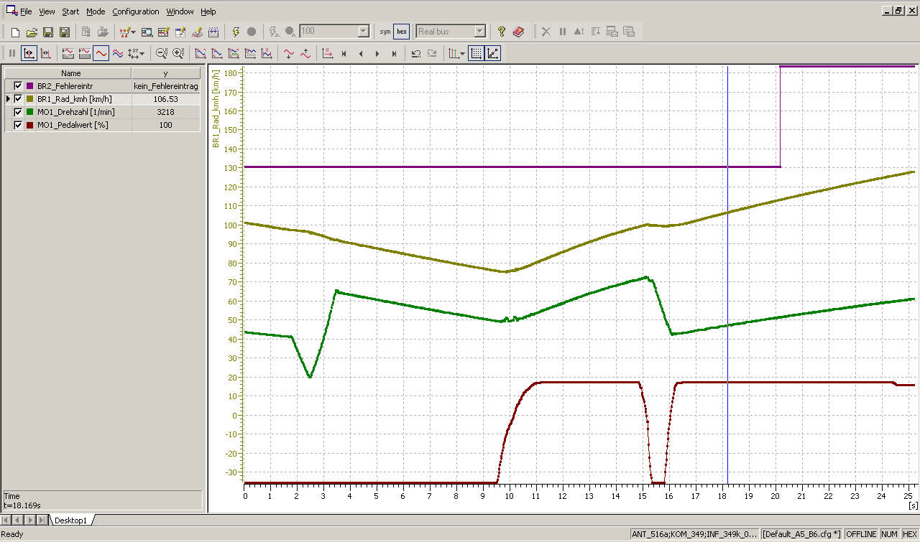The width and height of the screenshot is (920, 542).
Task: Click the value 106.53 in the legend
Action: (165, 99)
